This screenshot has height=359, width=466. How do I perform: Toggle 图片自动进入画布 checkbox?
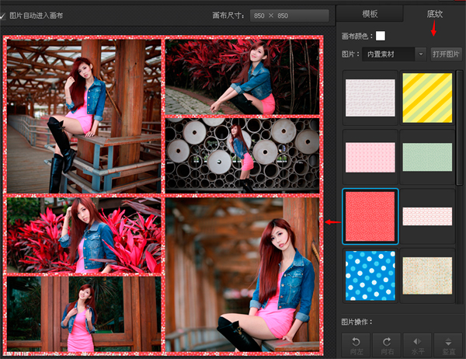tap(2, 16)
